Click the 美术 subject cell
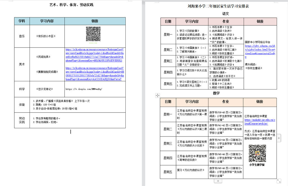288x186 pixels. click(22, 64)
